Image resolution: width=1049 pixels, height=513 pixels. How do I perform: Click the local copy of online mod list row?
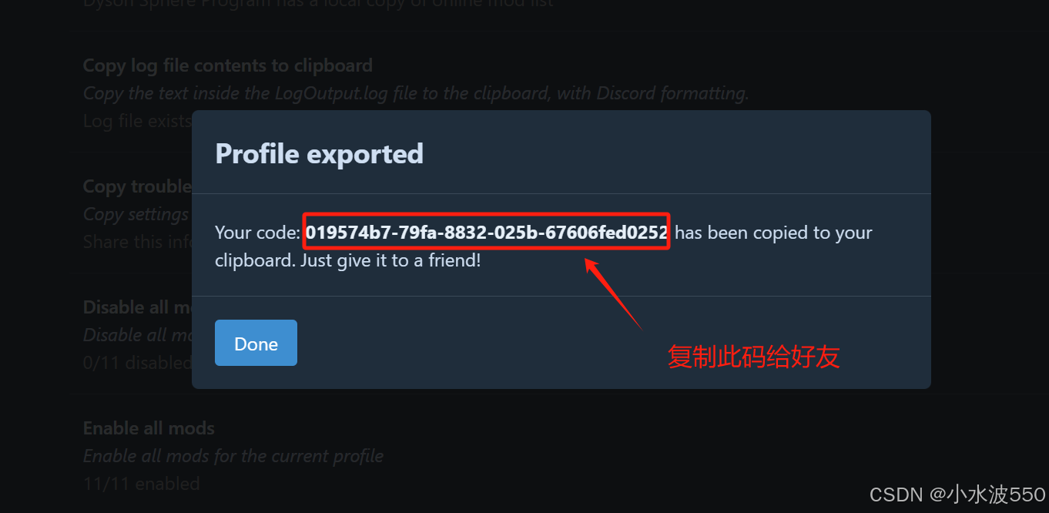click(x=318, y=3)
